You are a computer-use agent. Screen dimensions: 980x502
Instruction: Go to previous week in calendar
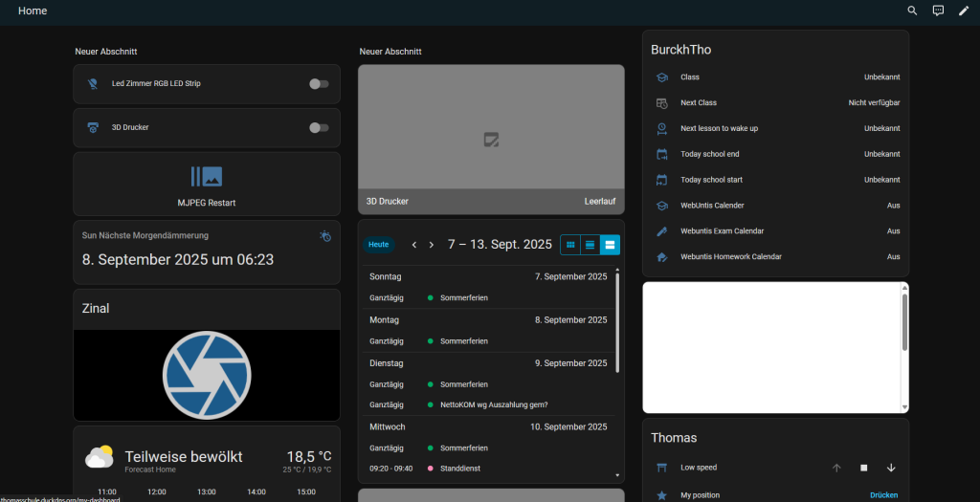pyautogui.click(x=414, y=245)
